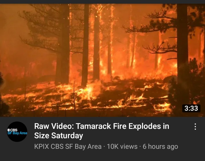This screenshot has width=205, height=161.
Task: Open the 'Raw Video: Tamarack Fire Explodes' title
Action: (x=102, y=126)
